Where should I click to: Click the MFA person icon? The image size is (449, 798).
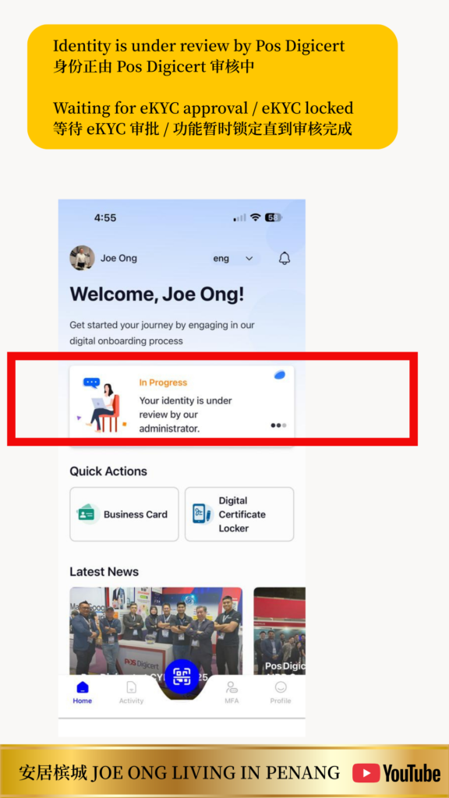click(x=232, y=687)
